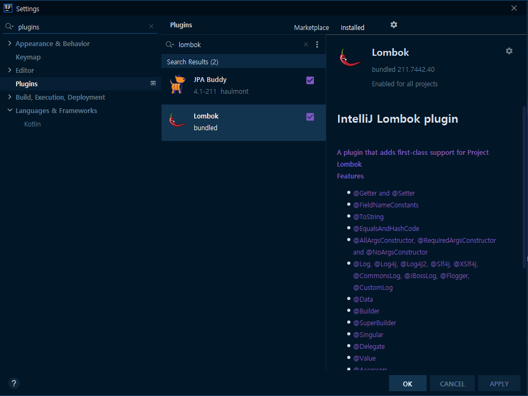
Task: Switch to the Marketplace tab
Action: (311, 27)
